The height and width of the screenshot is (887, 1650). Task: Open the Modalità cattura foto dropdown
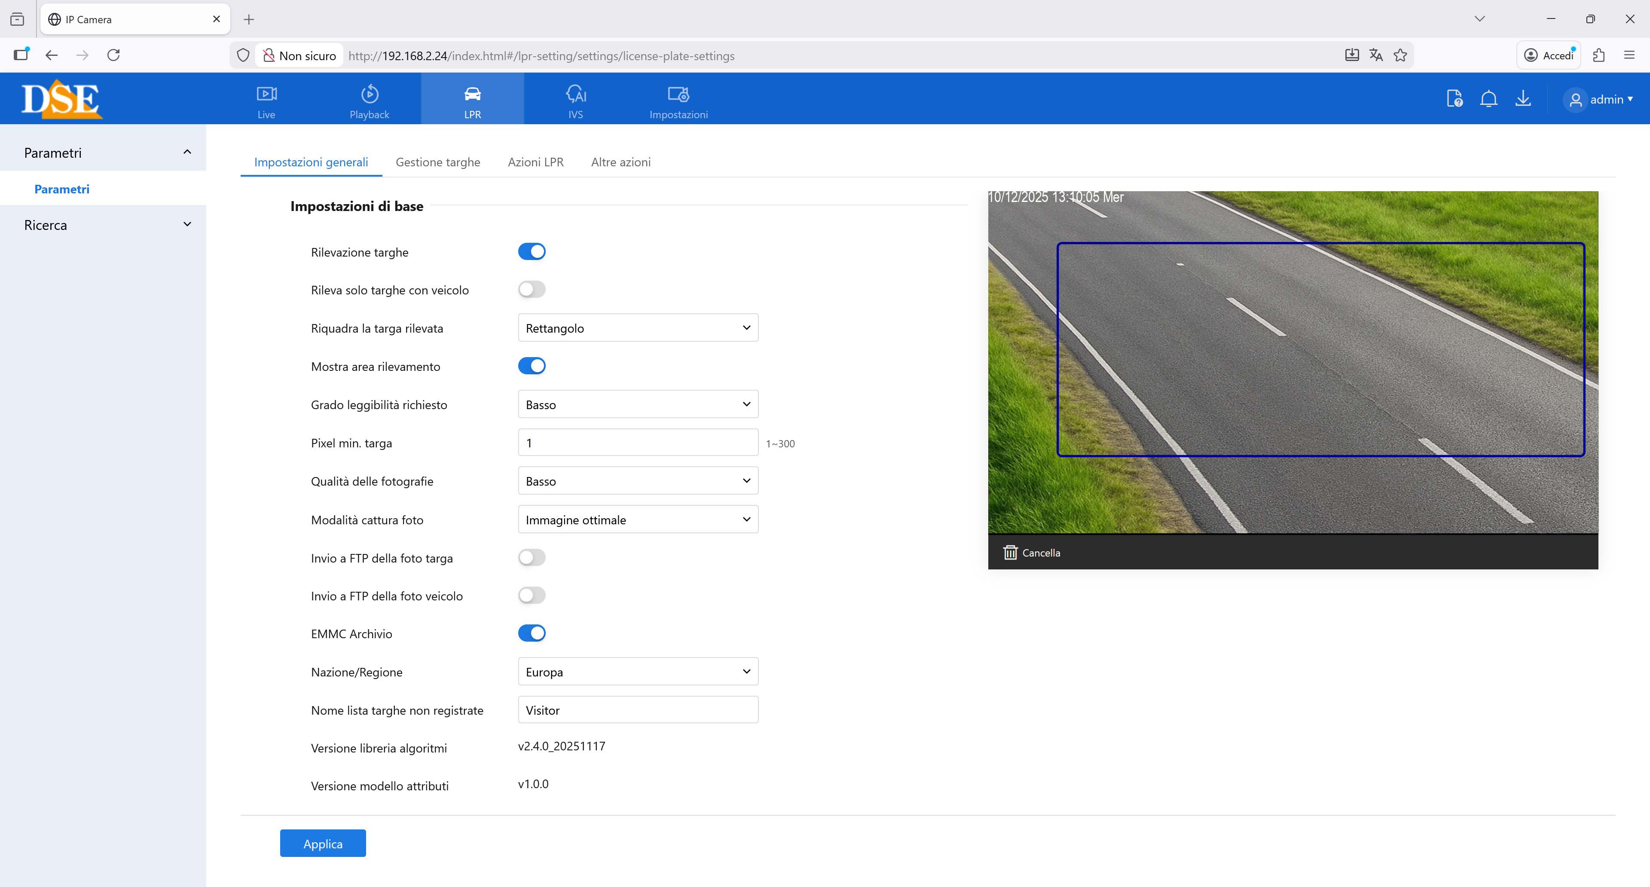coord(637,520)
